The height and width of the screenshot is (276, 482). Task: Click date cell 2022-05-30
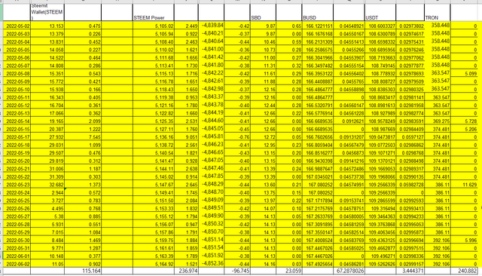(17, 240)
